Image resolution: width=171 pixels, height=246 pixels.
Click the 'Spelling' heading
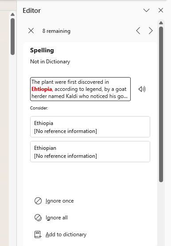pos(42,50)
